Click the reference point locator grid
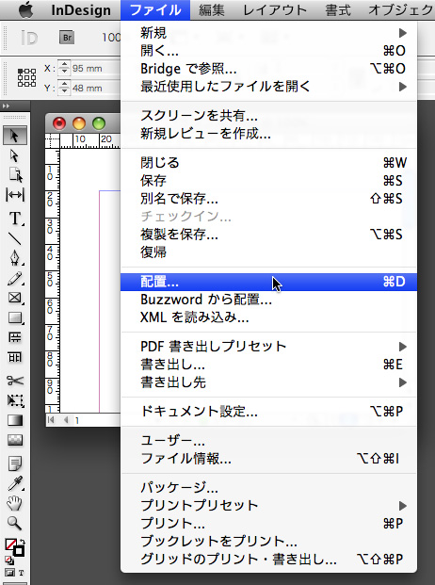Viewport: 435px width, 585px height. point(27,77)
